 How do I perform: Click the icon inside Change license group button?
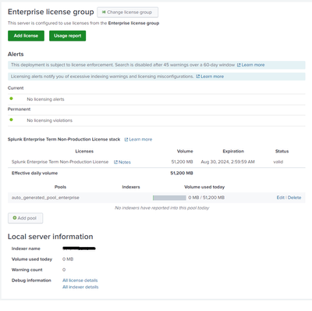click(104, 12)
